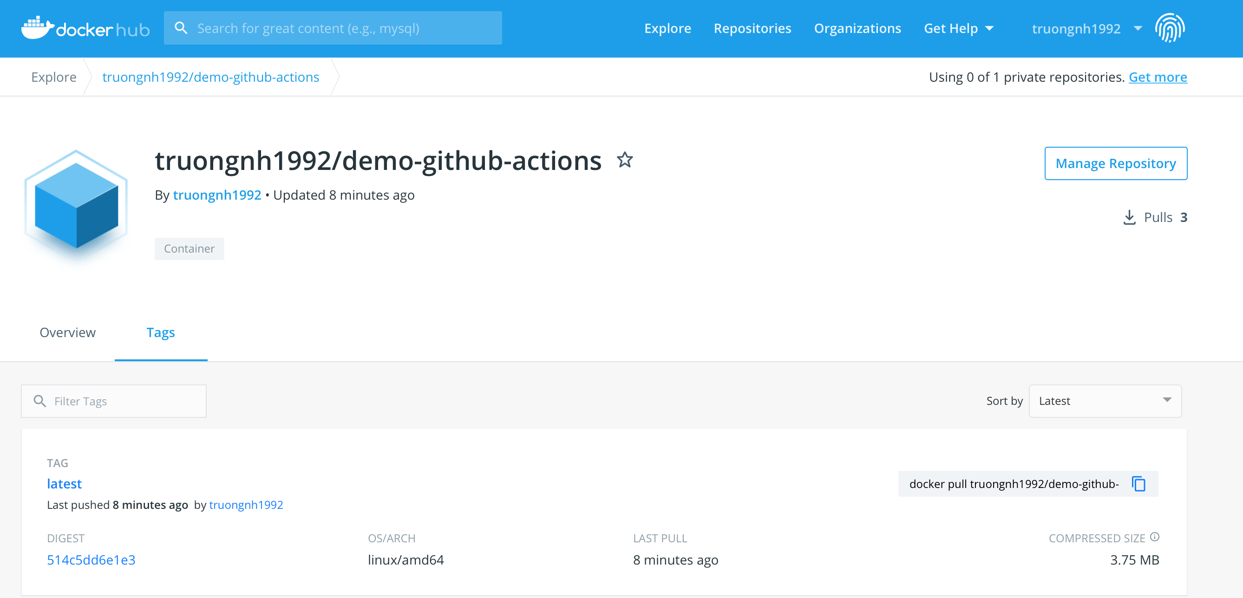This screenshot has width=1243, height=598.
Task: Click the fingerprint avatar icon
Action: [1170, 28]
